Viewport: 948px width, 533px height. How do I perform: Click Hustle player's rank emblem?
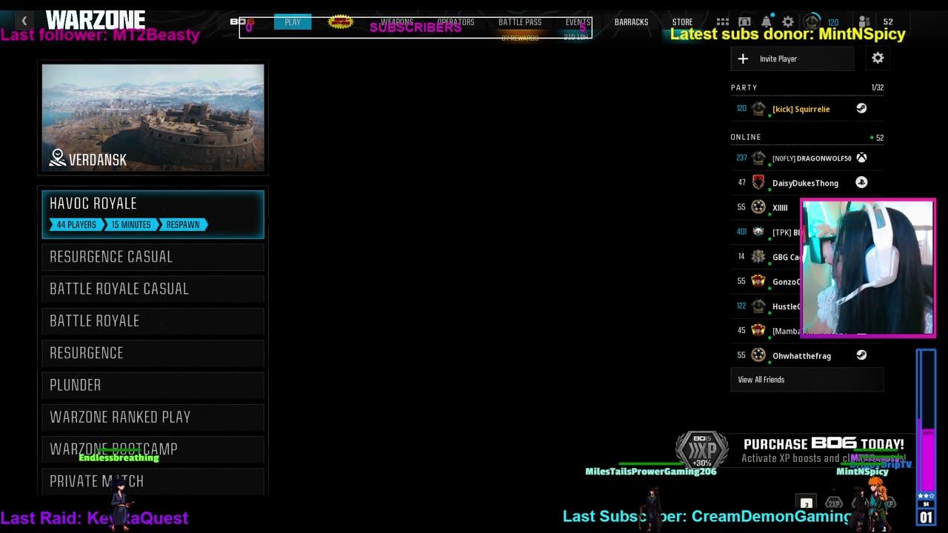[x=758, y=306]
